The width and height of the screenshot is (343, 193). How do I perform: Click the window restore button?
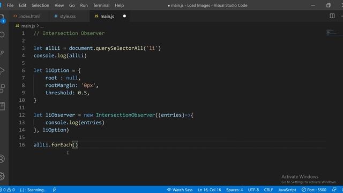coord(328,5)
